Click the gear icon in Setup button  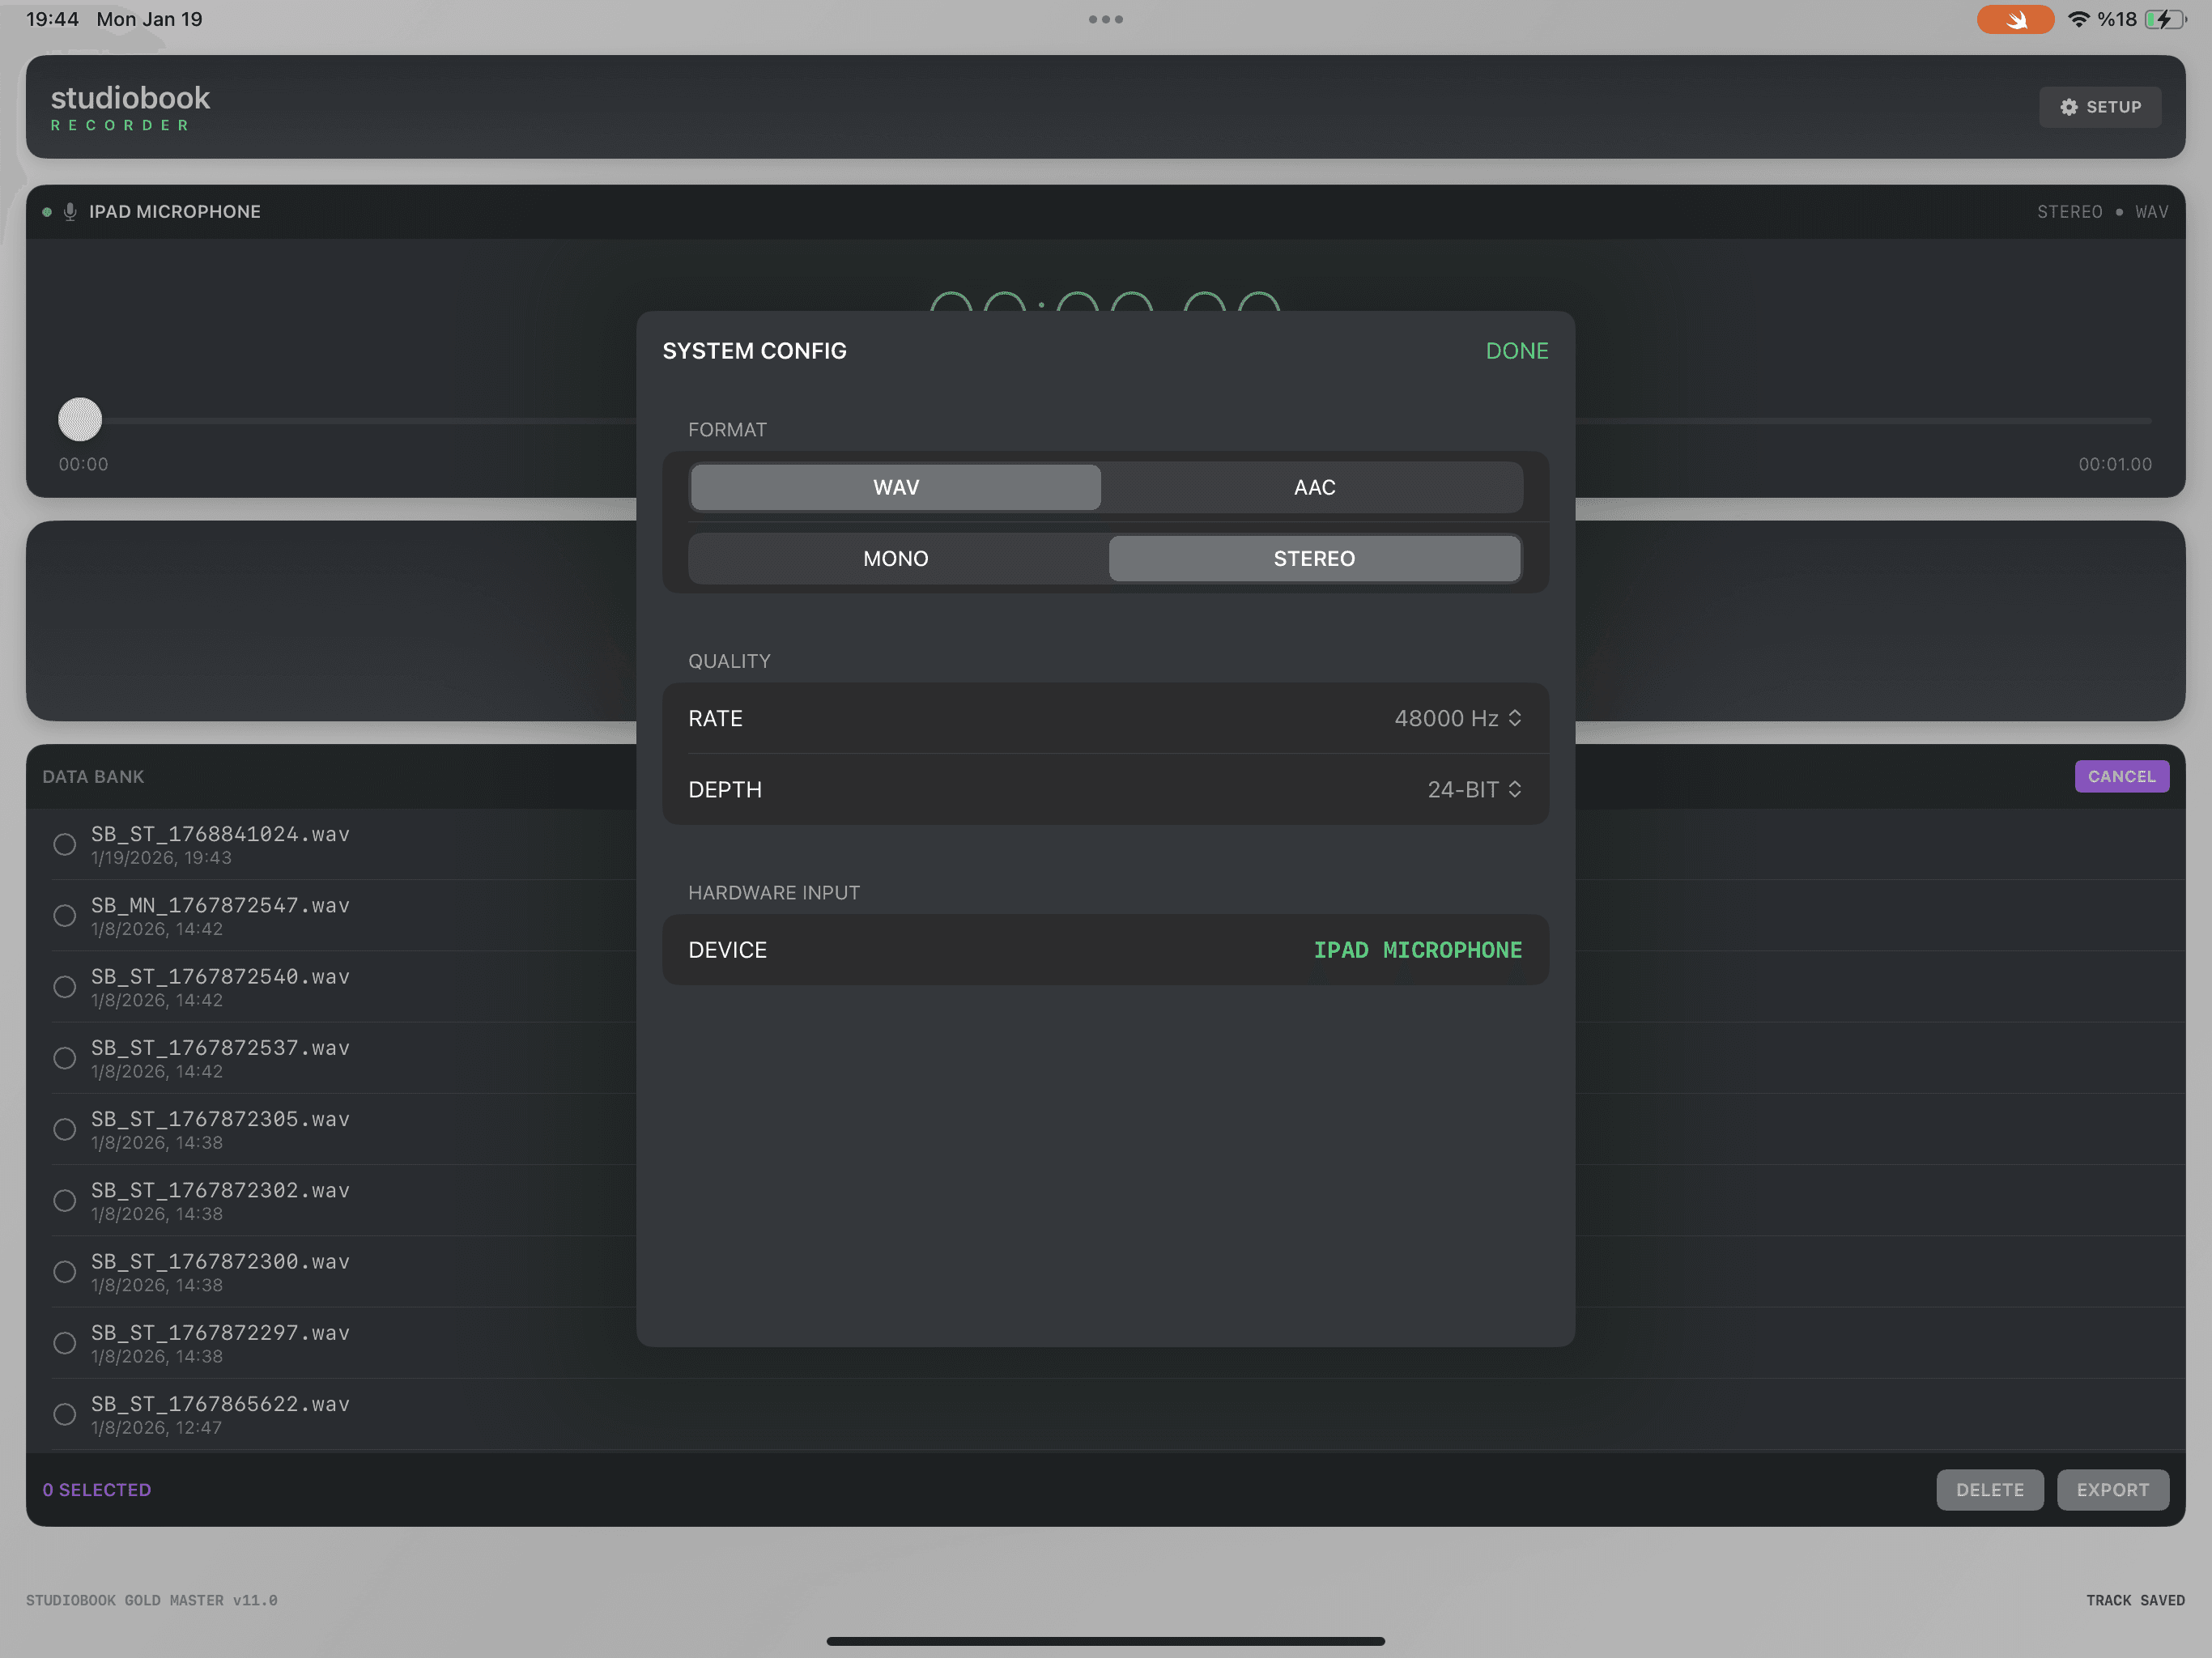(2069, 107)
